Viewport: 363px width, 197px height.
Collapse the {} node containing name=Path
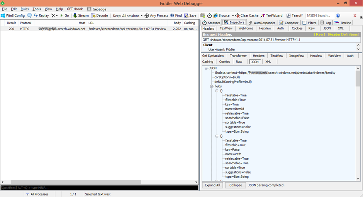(x=217, y=136)
